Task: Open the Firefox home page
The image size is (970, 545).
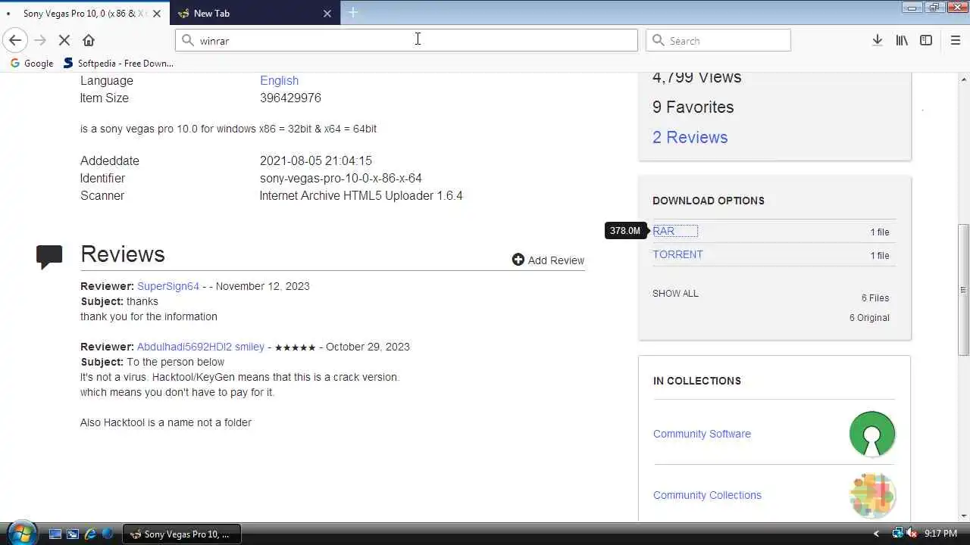Action: [89, 40]
